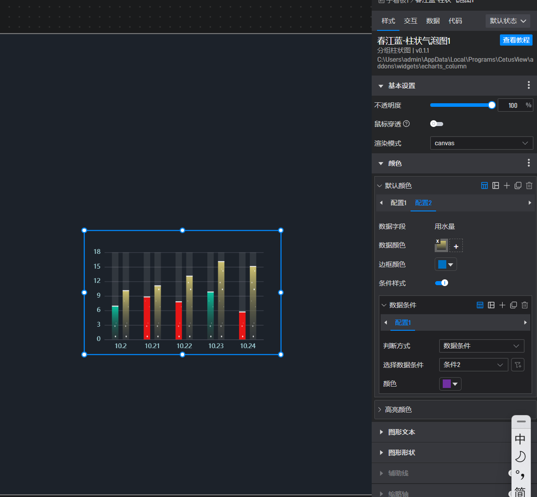Expand the 高亮颜色 section
Image resolution: width=537 pixels, height=497 pixels.
398,409
